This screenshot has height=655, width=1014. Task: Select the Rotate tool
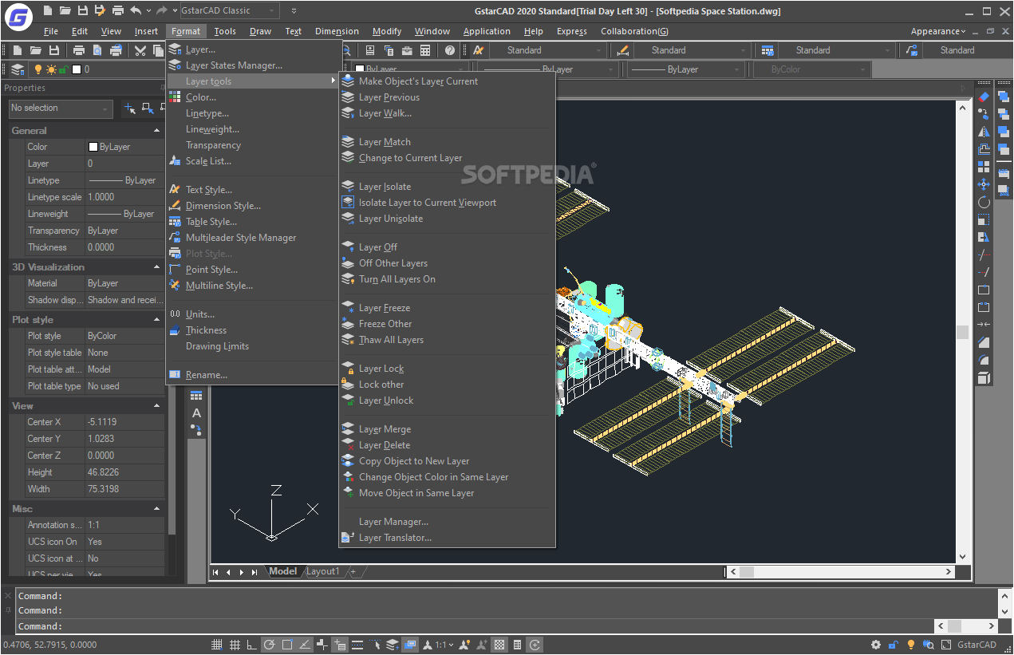(x=984, y=202)
